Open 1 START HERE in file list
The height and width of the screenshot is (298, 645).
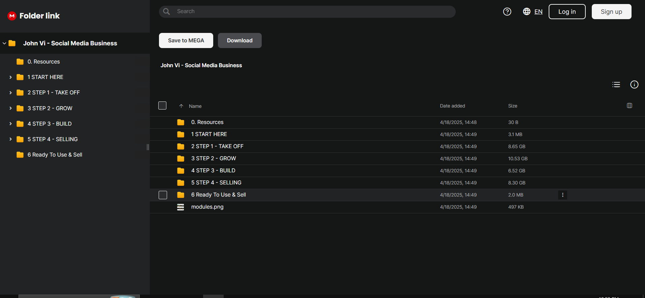click(209, 134)
